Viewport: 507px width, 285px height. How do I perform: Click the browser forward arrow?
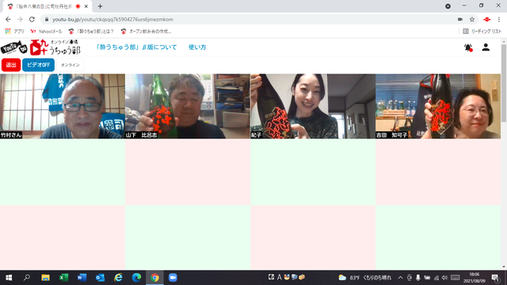[x=20, y=19]
